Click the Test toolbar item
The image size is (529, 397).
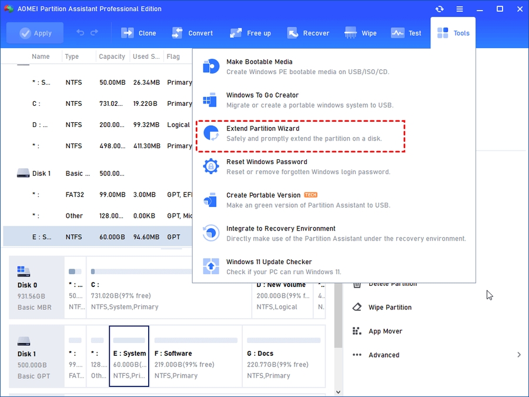pyautogui.click(x=406, y=34)
